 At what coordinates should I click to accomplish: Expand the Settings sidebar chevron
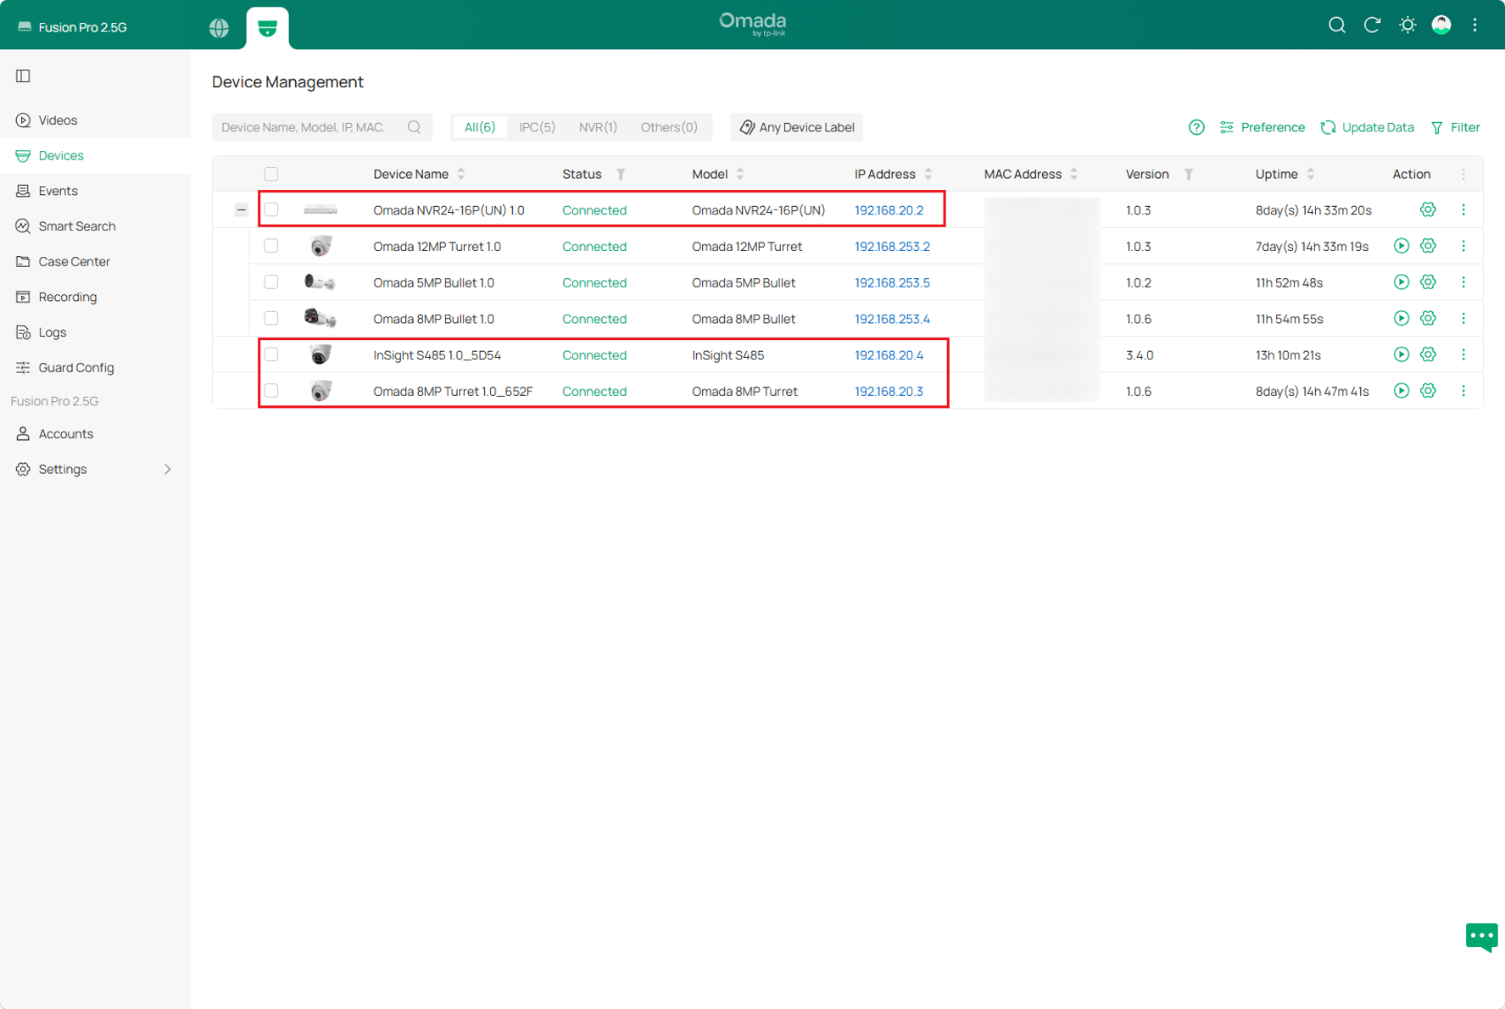pyautogui.click(x=167, y=469)
